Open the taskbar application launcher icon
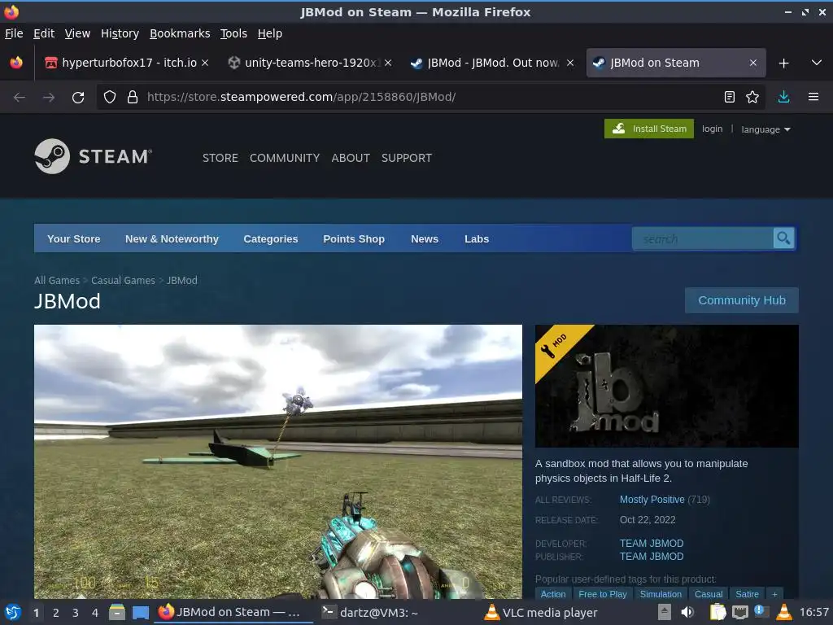This screenshot has width=833, height=625. tap(13, 612)
